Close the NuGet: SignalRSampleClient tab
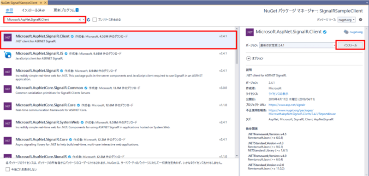This screenshot has height=176, width=369. pyautogui.click(x=45, y=2)
